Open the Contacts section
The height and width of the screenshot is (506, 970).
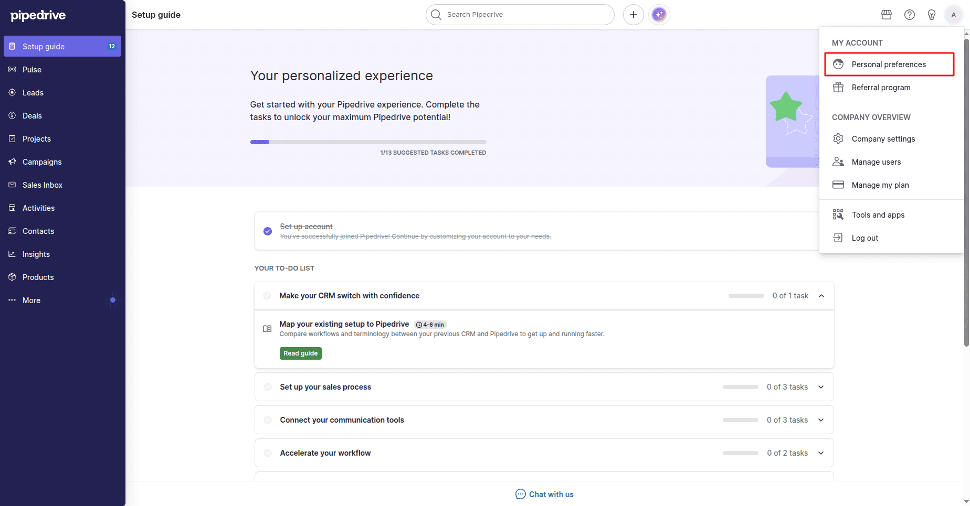point(62,231)
